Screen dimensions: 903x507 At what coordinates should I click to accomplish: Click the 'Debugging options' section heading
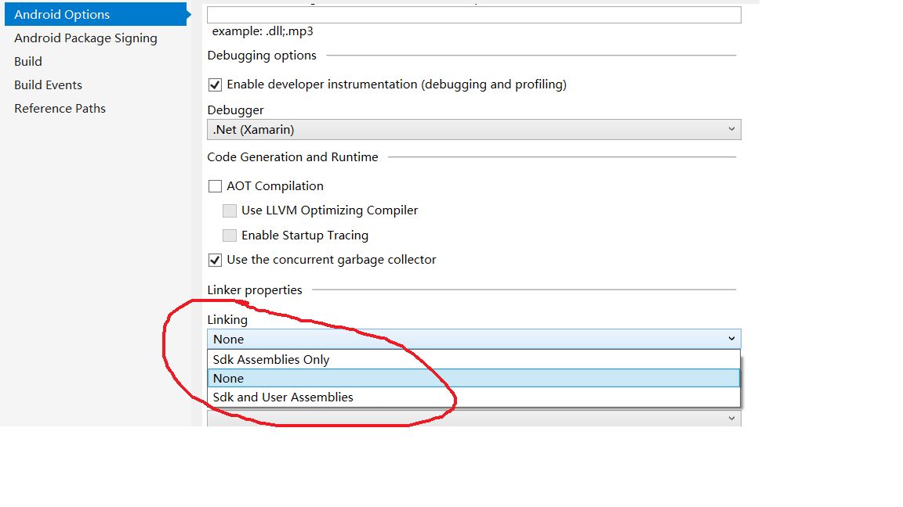[x=262, y=56]
